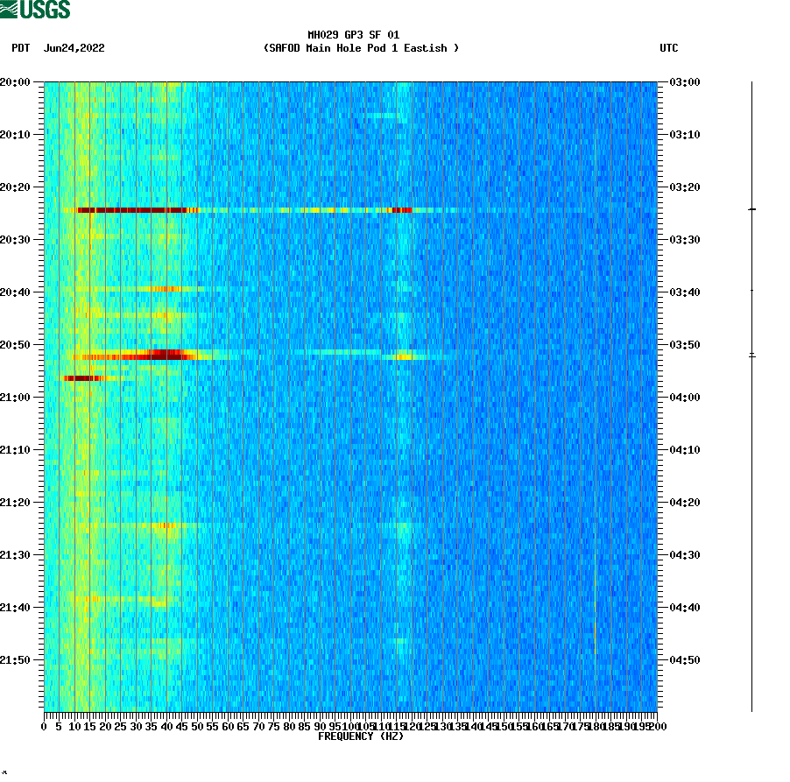790x782 pixels.
Task: Click the 100 Hz frequency label
Action: (350, 726)
